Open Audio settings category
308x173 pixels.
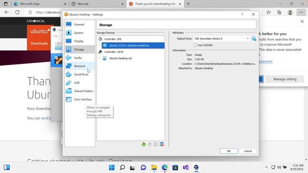pyautogui.click(x=79, y=58)
